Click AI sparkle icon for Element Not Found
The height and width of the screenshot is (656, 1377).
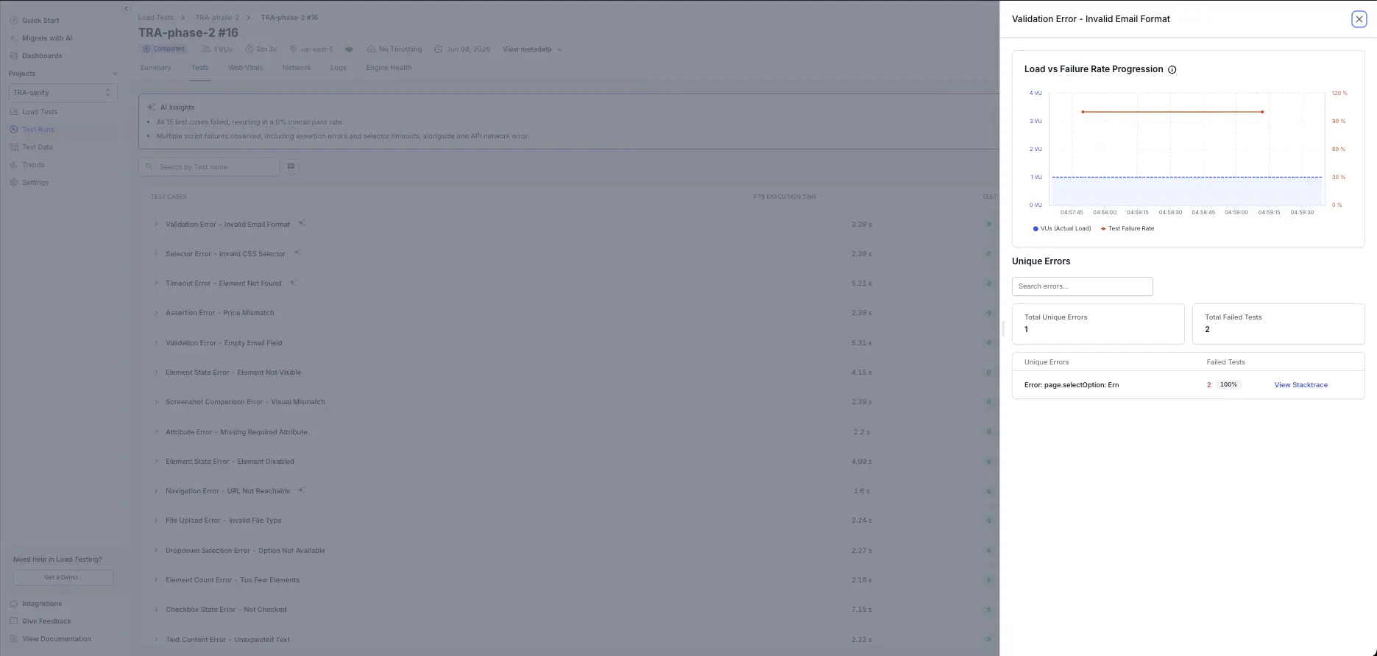click(x=293, y=282)
